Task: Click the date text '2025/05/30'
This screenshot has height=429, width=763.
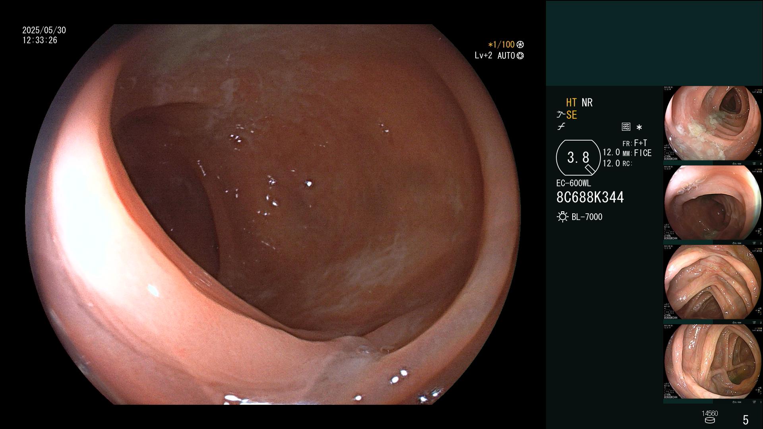Action: (x=44, y=30)
